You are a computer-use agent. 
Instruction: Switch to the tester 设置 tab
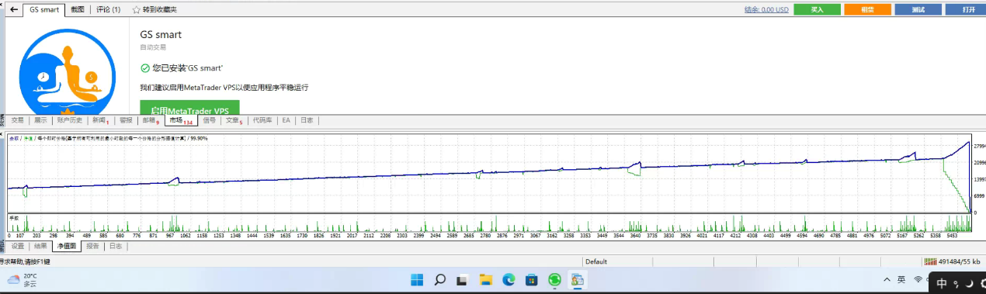[18, 246]
